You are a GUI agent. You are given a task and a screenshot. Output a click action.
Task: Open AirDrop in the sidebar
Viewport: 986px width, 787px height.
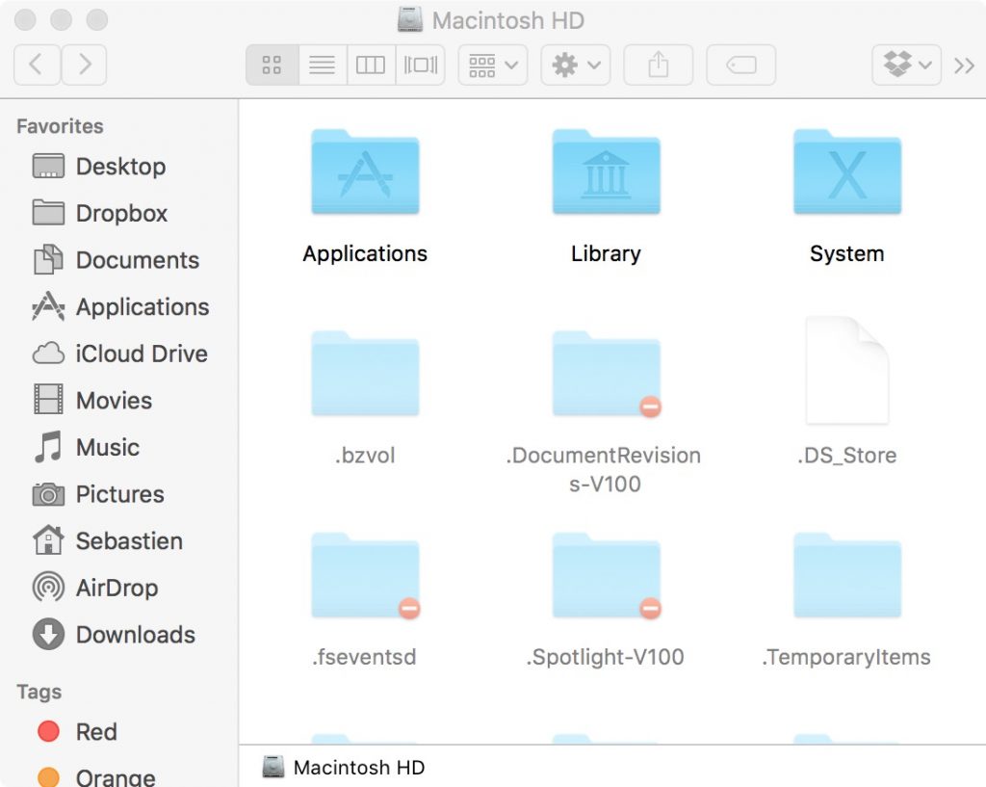(119, 588)
